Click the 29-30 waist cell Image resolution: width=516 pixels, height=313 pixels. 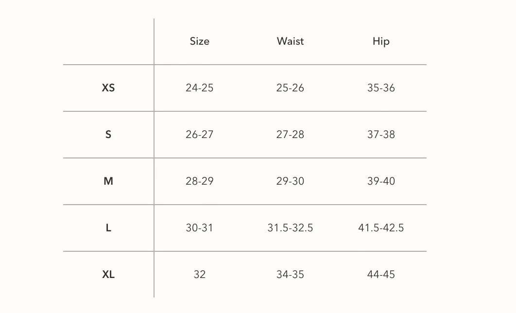pos(290,181)
